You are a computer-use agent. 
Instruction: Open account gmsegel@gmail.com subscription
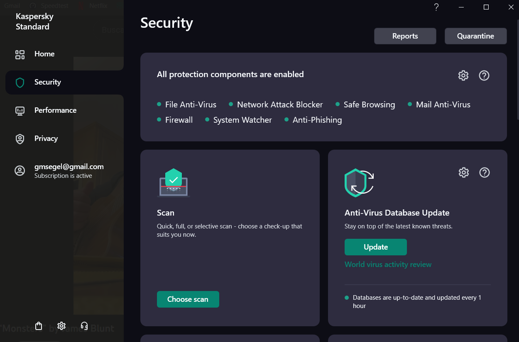coord(69,170)
